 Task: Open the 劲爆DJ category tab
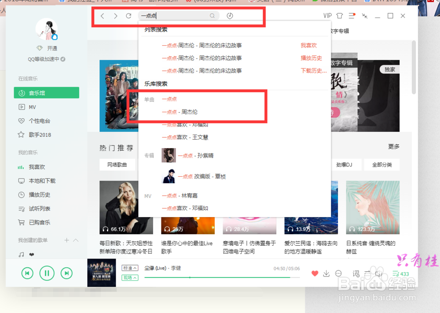[x=345, y=165]
